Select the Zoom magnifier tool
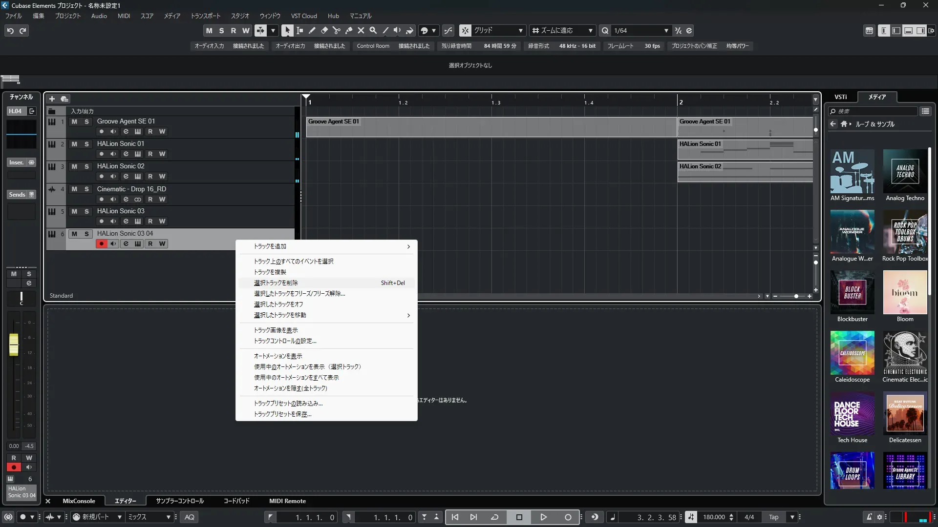The height and width of the screenshot is (527, 938). tap(373, 30)
